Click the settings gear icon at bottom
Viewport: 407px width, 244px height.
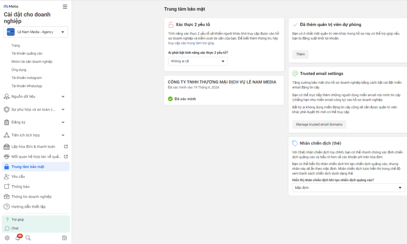pyautogui.click(x=7, y=238)
